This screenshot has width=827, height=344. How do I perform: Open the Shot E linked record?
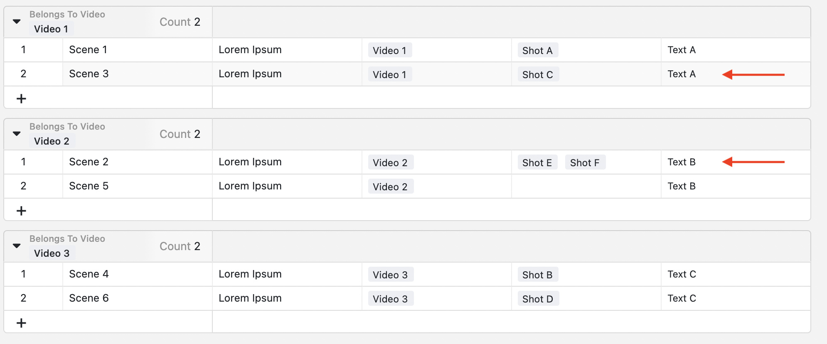(537, 162)
